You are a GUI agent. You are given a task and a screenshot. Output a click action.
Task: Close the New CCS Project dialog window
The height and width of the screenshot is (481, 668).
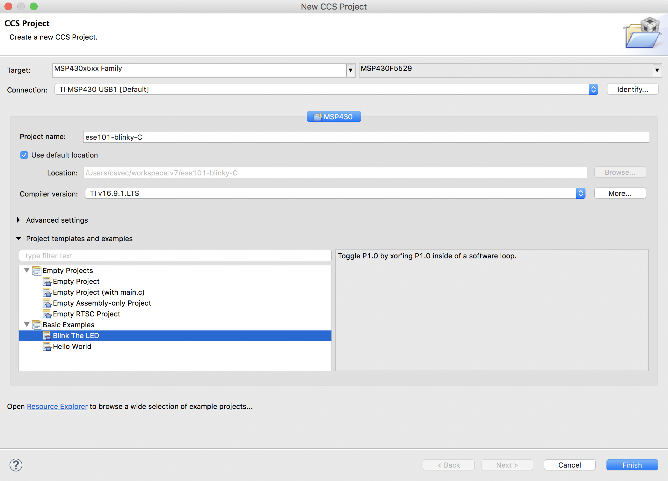tap(9, 6)
